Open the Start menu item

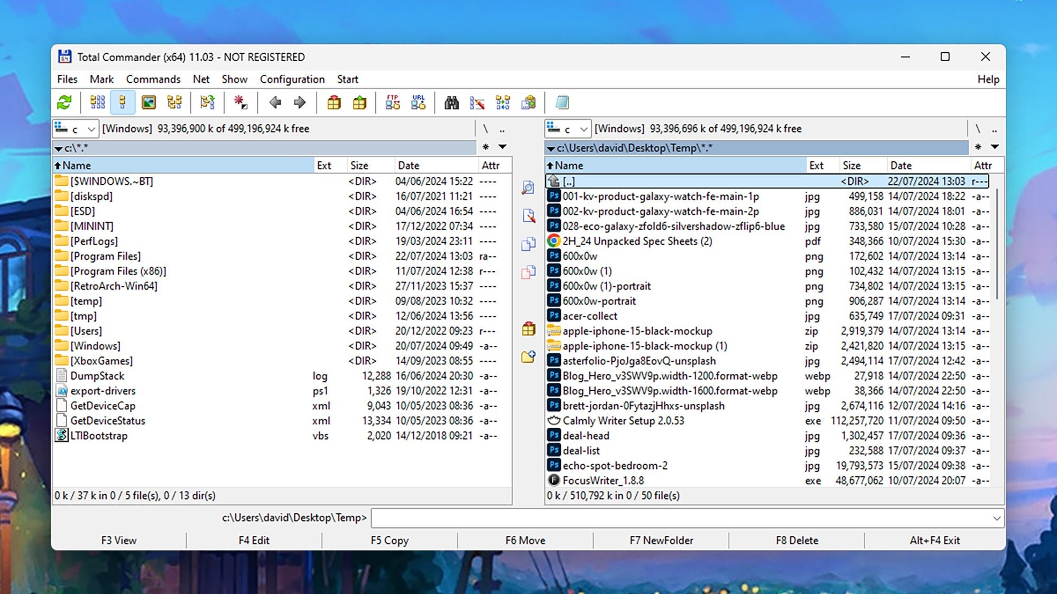pyautogui.click(x=348, y=79)
